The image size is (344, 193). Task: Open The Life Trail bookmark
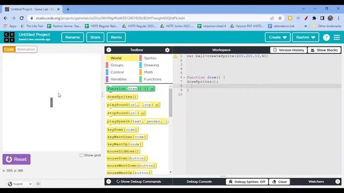[x=32, y=26]
